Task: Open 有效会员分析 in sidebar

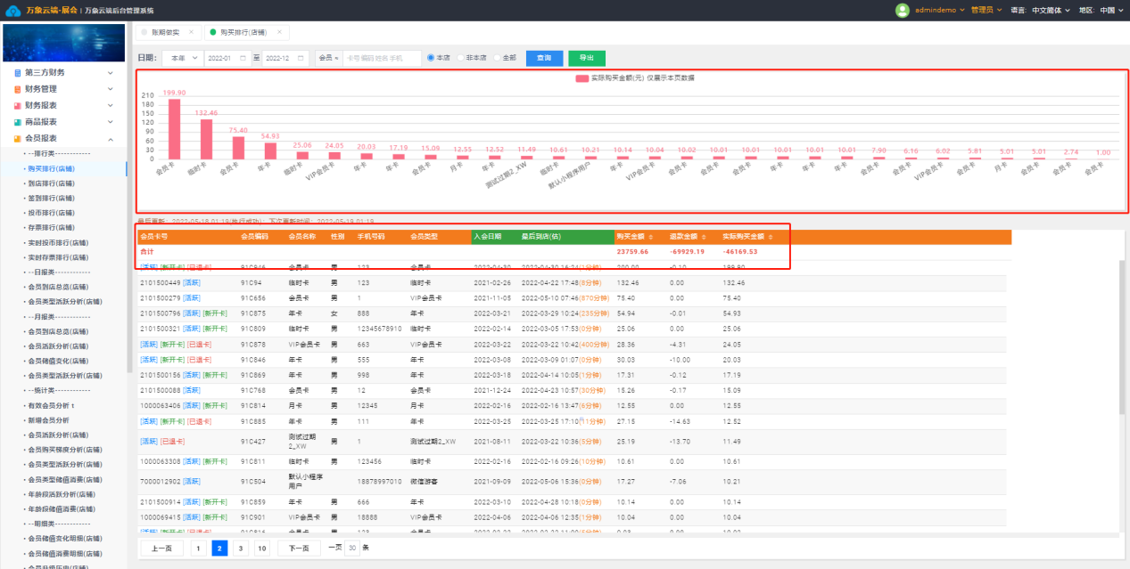Action: coord(52,405)
